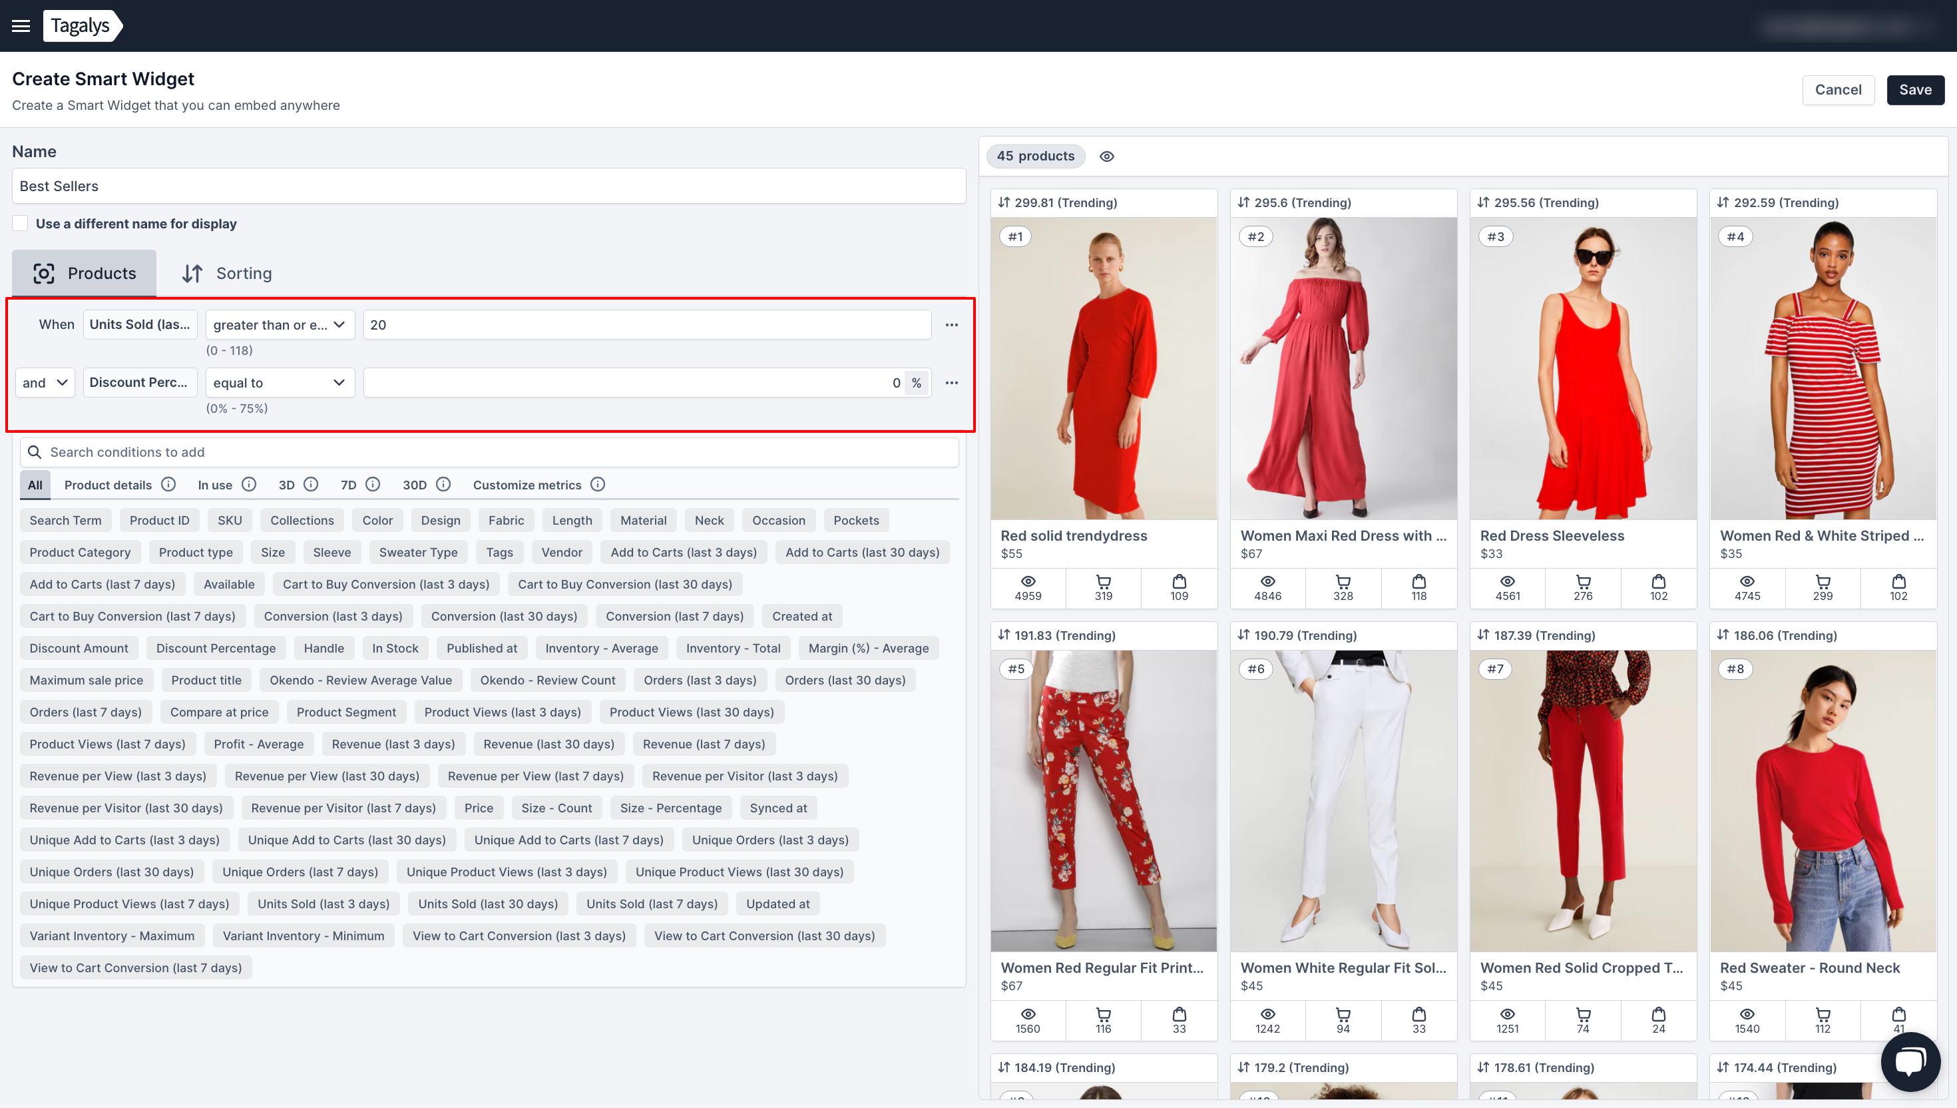
Task: Click the search magnifier icon
Action: [34, 452]
